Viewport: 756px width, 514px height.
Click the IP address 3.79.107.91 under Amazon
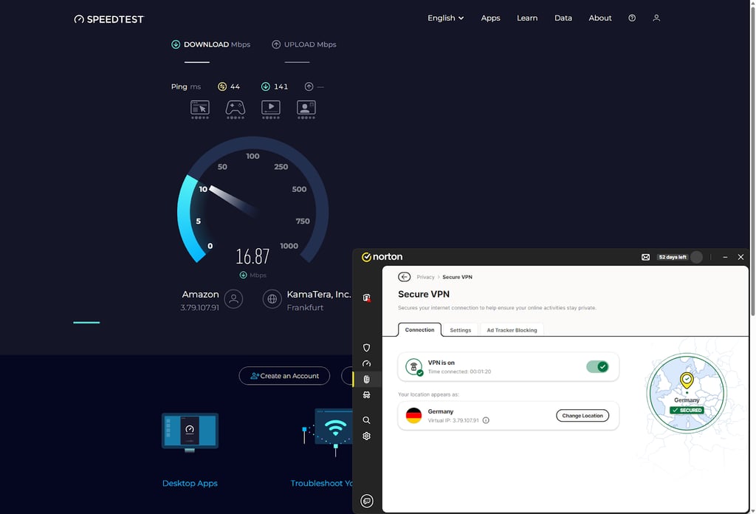(199, 308)
